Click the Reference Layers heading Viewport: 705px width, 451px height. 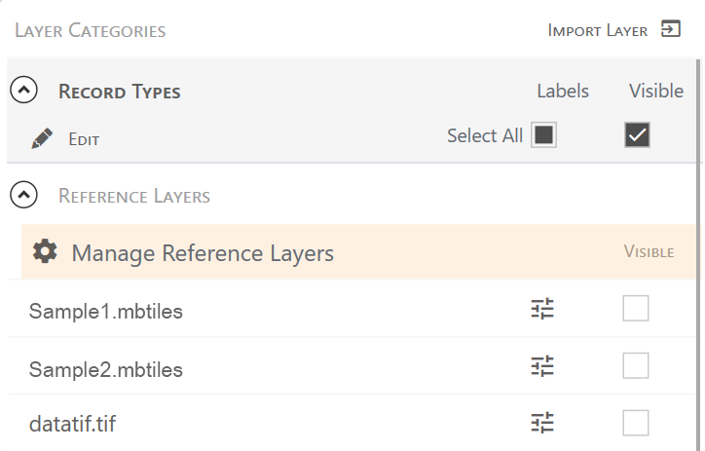[x=134, y=196]
